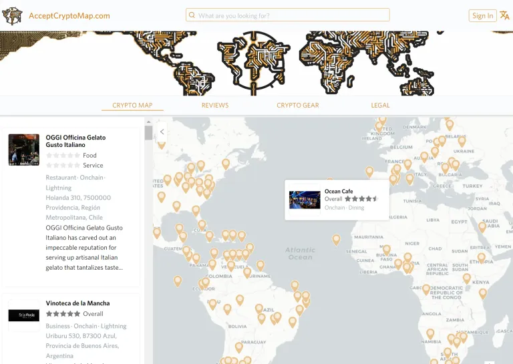Focus the 'What are you looking for?' search field
Image resolution: width=513 pixels, height=364 pixels.
pos(288,15)
